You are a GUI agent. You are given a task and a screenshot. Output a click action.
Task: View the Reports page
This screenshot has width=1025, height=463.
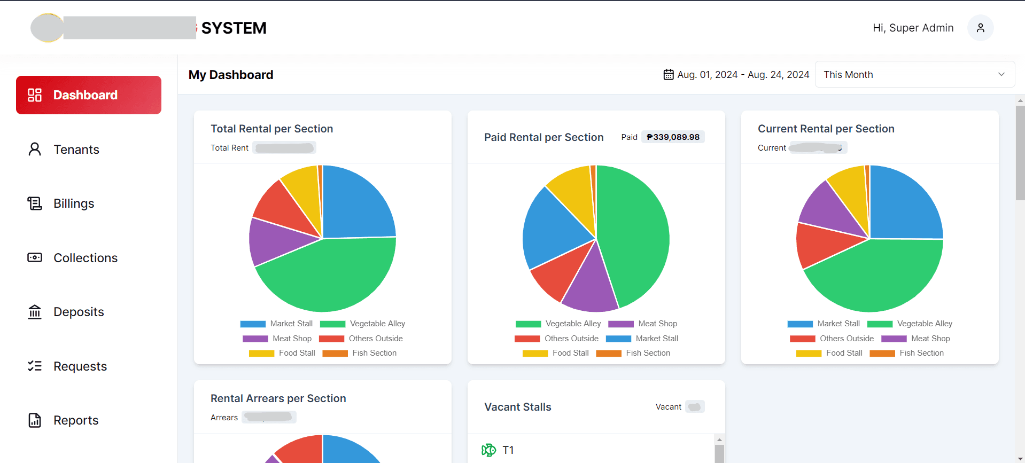pyautogui.click(x=89, y=420)
